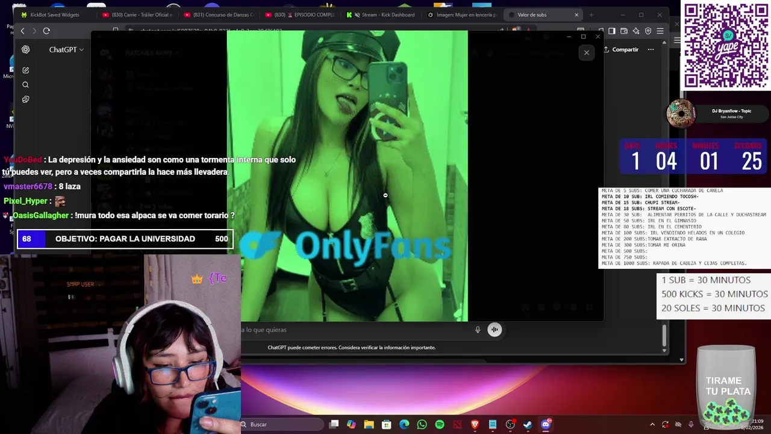Open OBS Studio from the taskbar

(510, 424)
